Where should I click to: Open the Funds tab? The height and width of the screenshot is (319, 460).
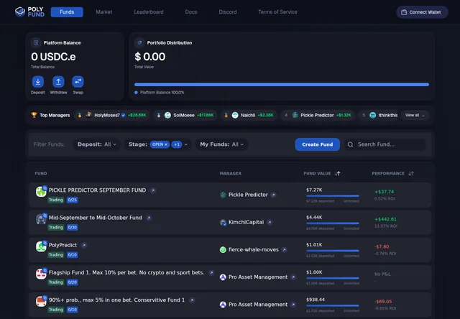click(x=67, y=12)
